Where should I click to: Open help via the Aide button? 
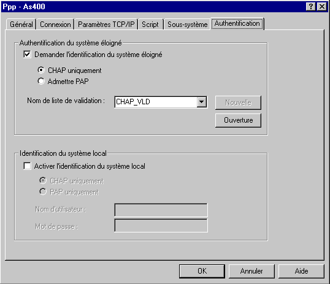click(301, 271)
